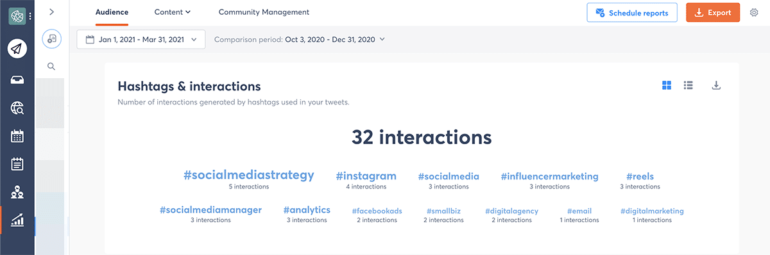Click the Schedule reports button

tap(632, 13)
